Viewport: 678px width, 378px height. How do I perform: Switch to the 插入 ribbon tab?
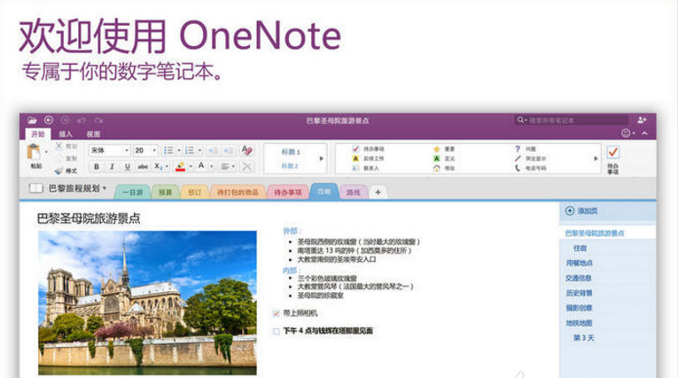[66, 134]
